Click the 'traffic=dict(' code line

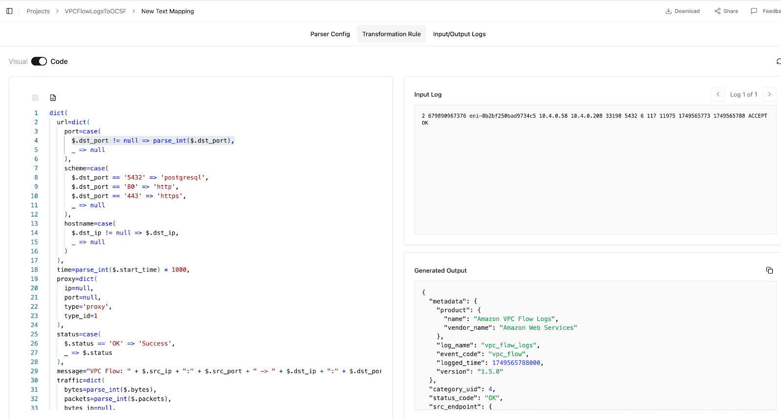pyautogui.click(x=81, y=380)
